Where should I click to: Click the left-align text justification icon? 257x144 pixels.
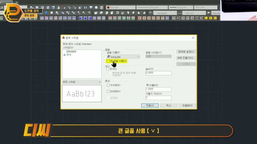[80, 18]
